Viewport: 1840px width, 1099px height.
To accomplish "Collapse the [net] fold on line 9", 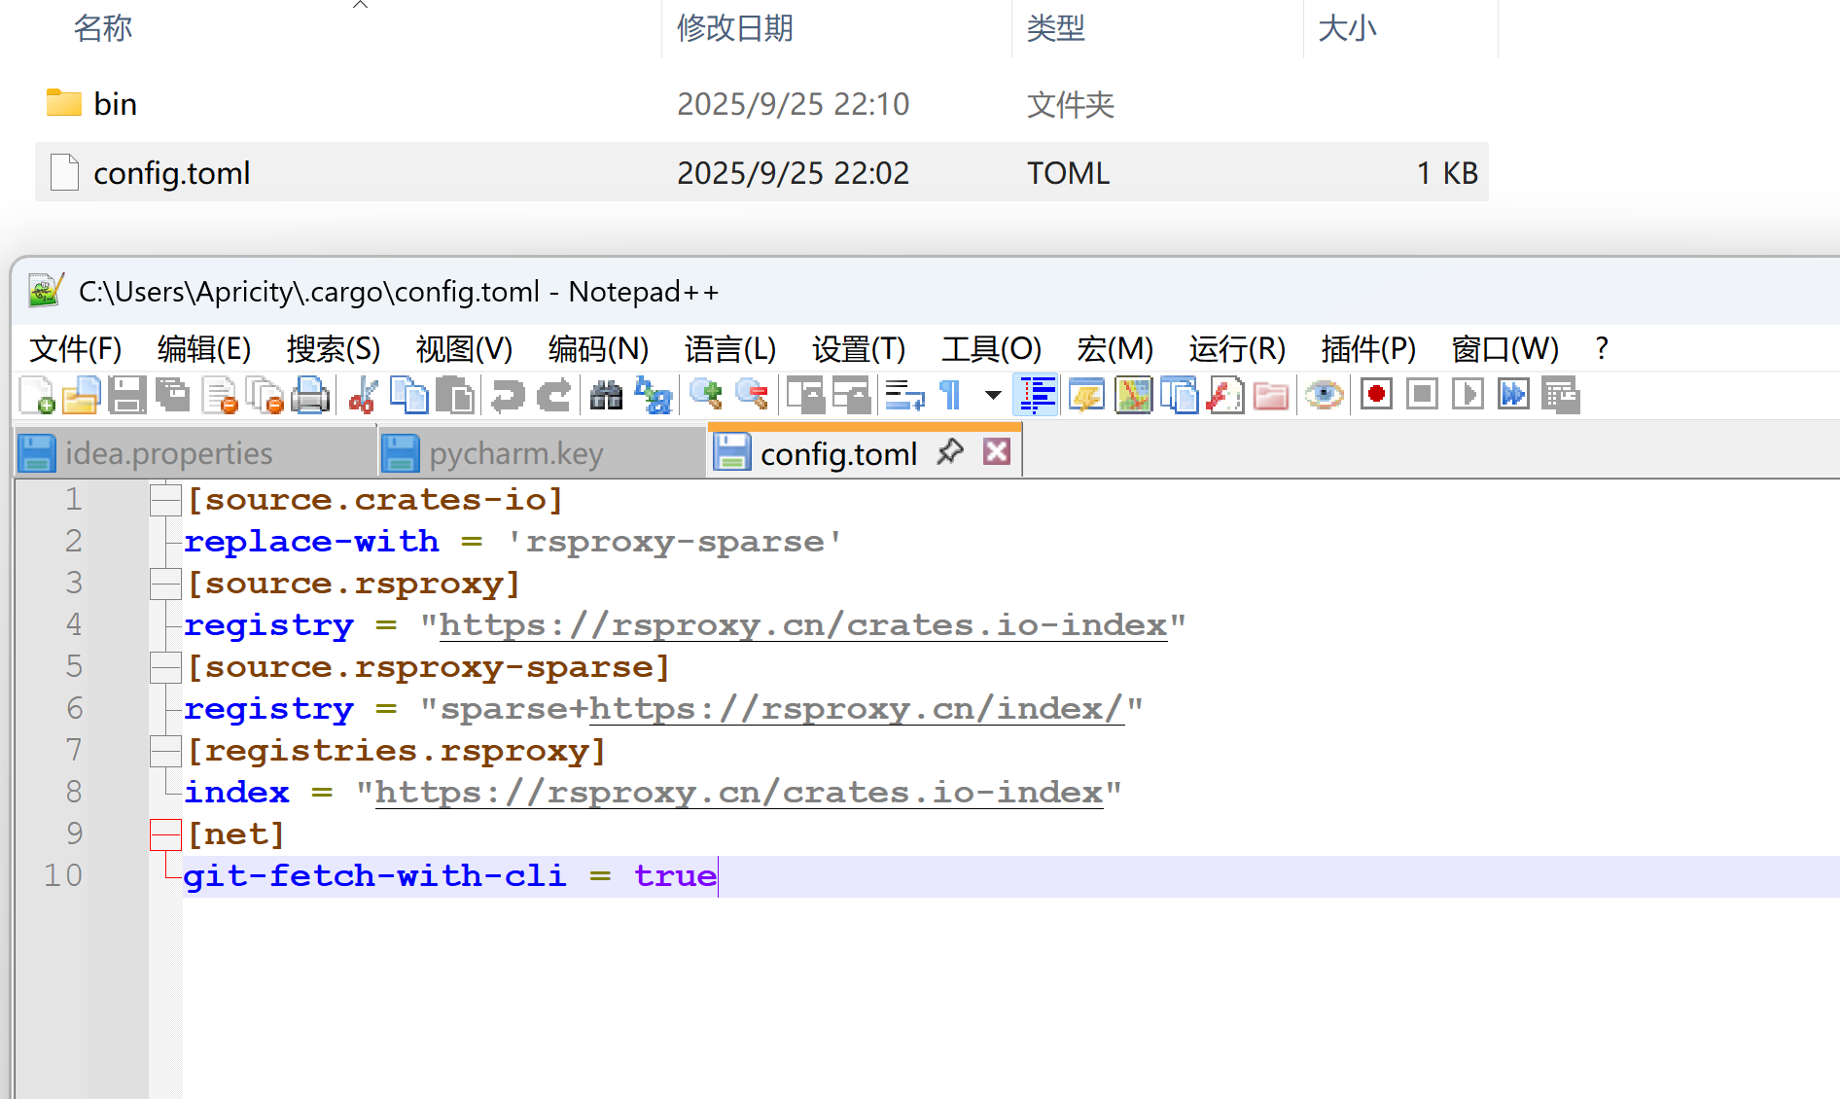I will [x=165, y=834].
